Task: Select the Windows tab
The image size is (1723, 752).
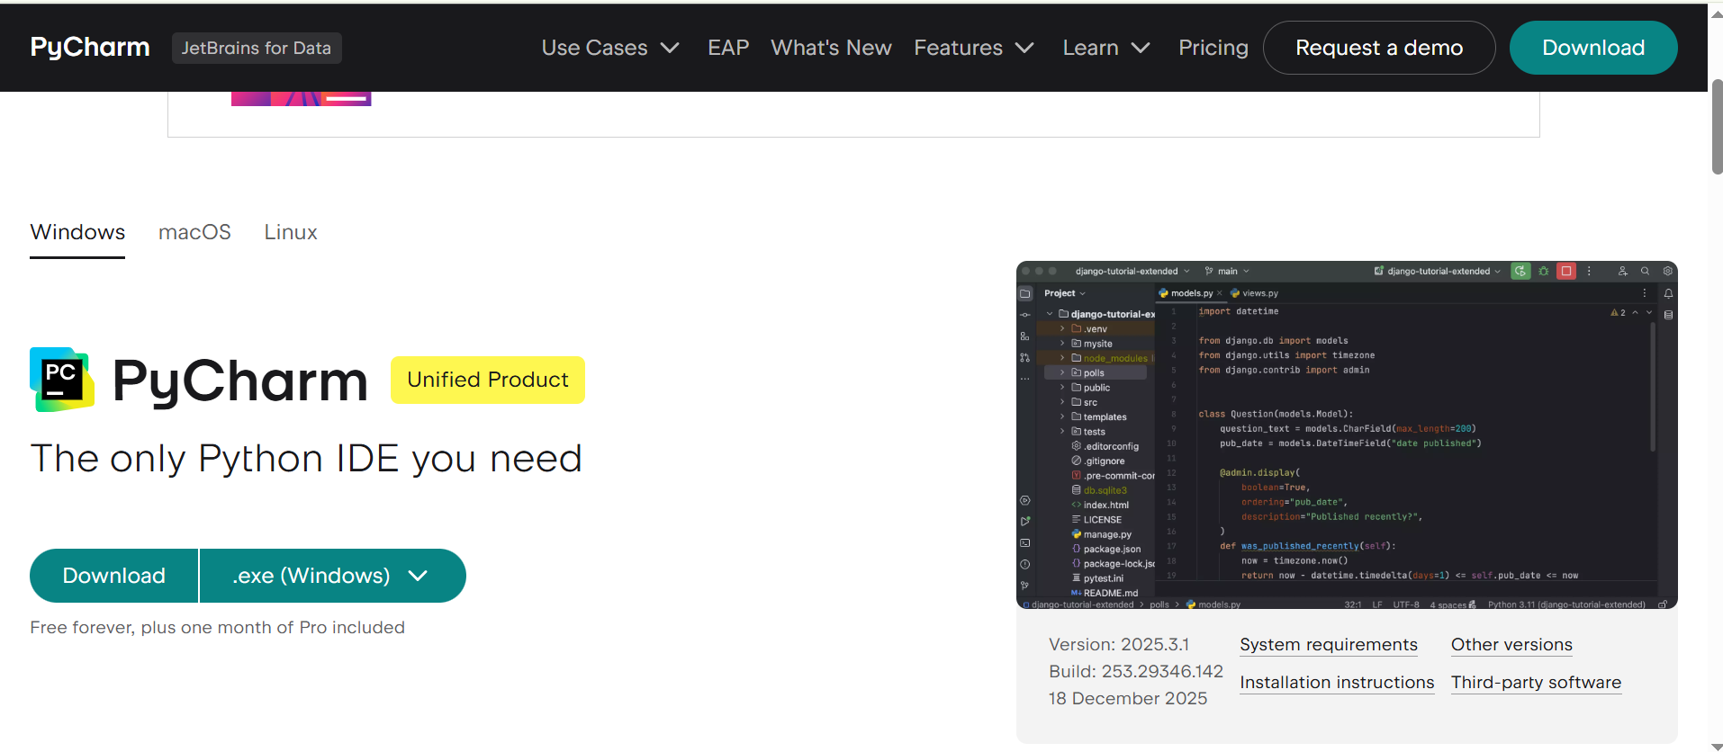Action: tap(77, 232)
